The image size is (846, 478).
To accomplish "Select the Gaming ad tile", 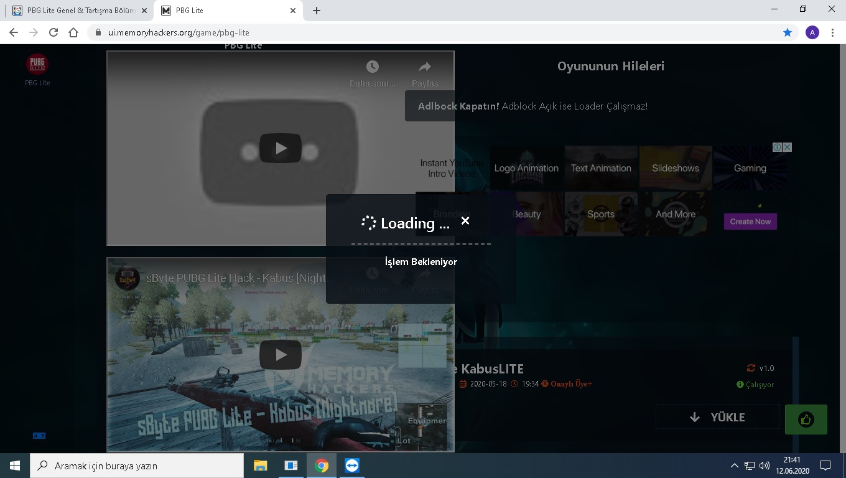I will pyautogui.click(x=750, y=168).
